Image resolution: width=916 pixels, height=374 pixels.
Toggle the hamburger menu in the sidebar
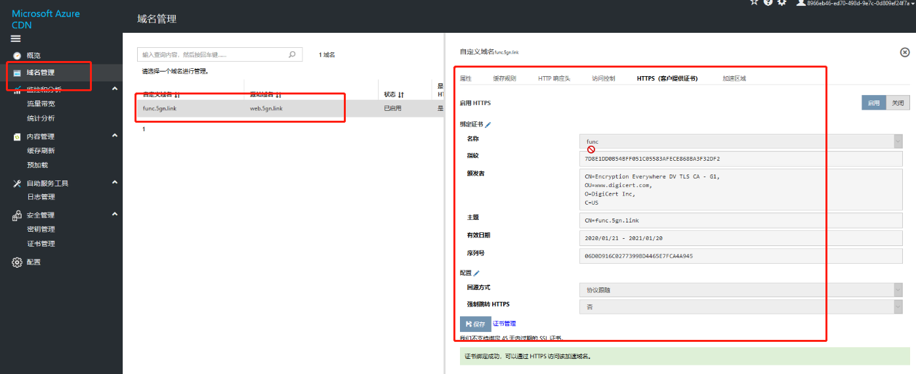(x=16, y=39)
